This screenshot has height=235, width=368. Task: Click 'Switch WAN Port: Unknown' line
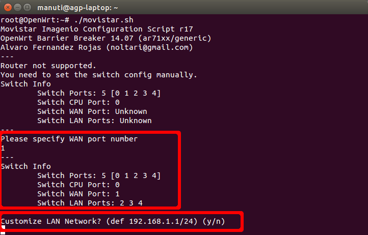[92, 111]
